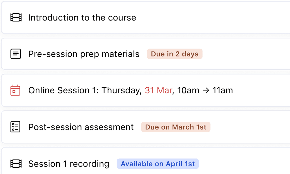
Task: Expand the Online Session 1 card
Action: pos(130,90)
